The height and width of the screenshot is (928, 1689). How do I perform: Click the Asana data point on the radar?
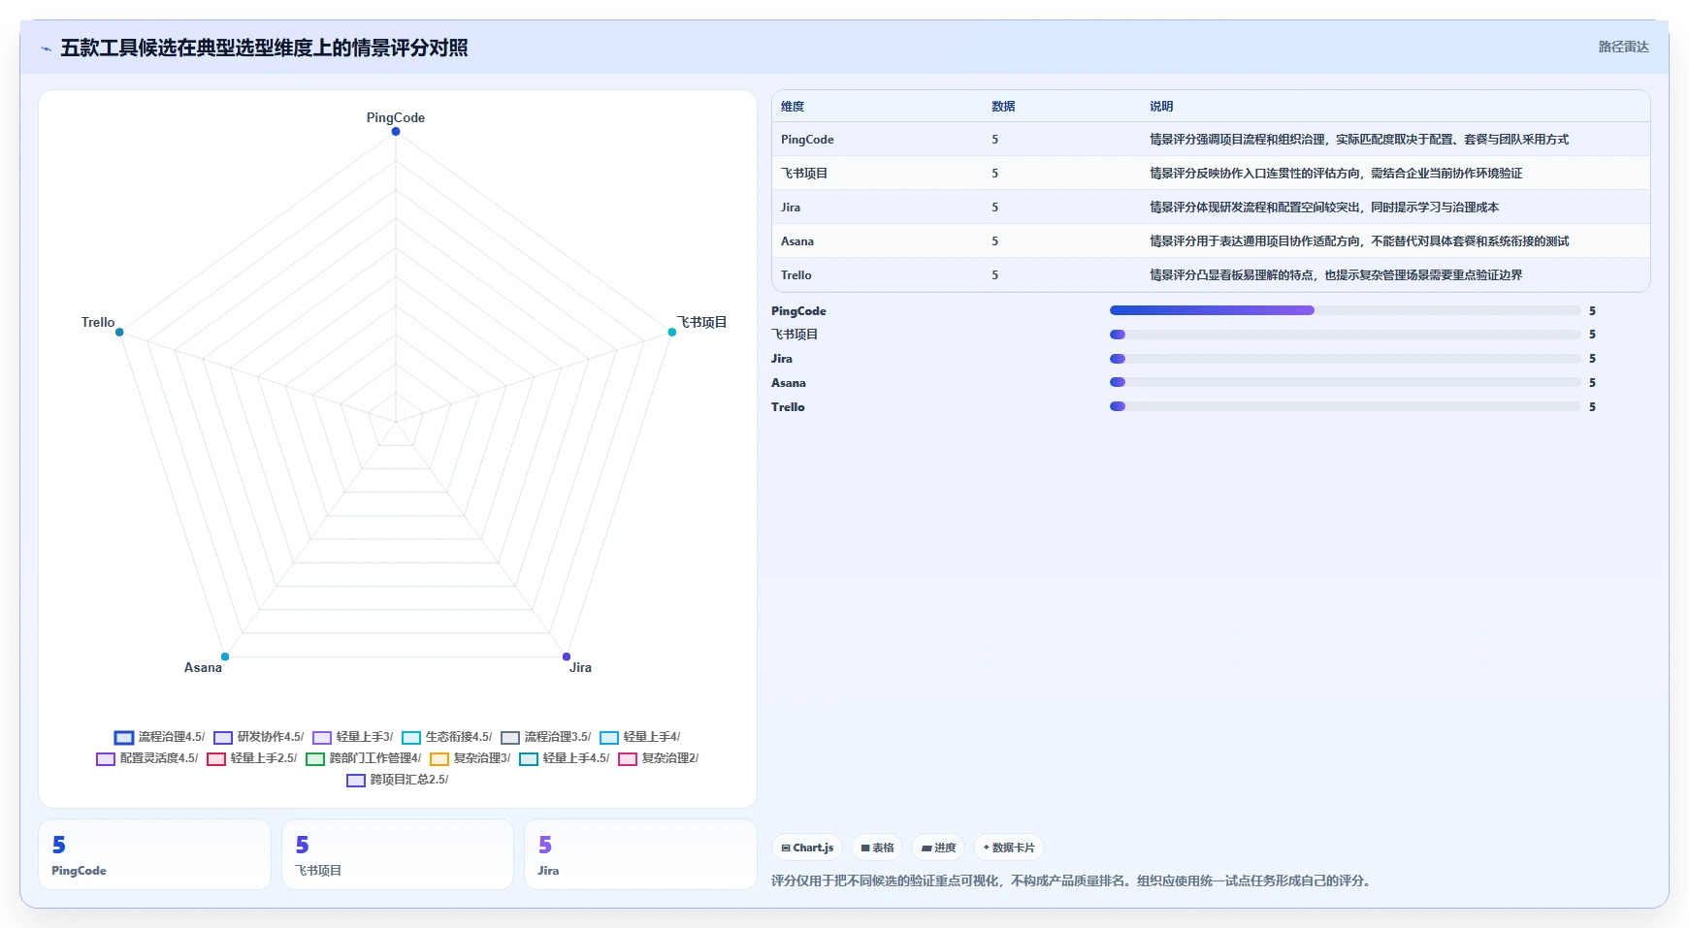tap(225, 656)
